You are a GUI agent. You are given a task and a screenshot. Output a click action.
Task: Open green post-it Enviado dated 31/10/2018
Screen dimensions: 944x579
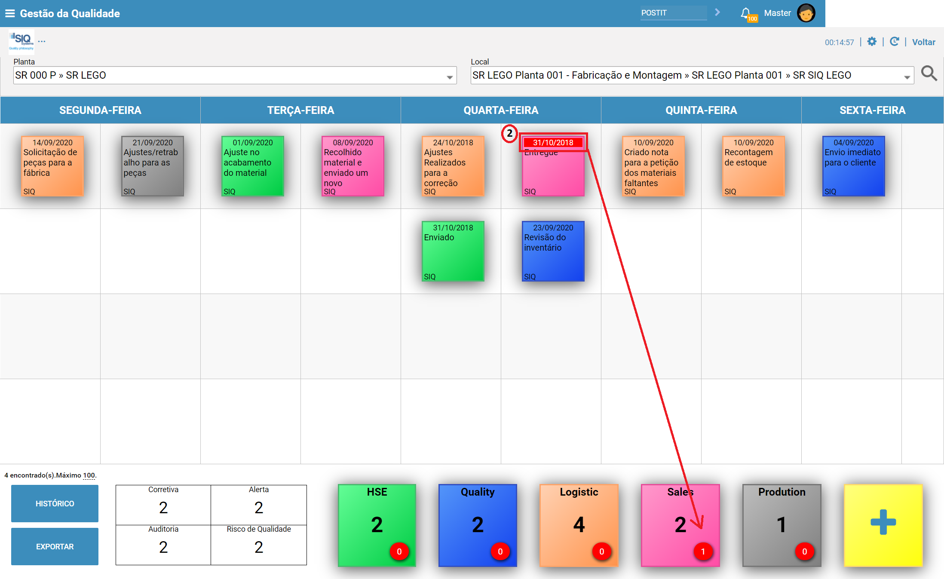453,251
